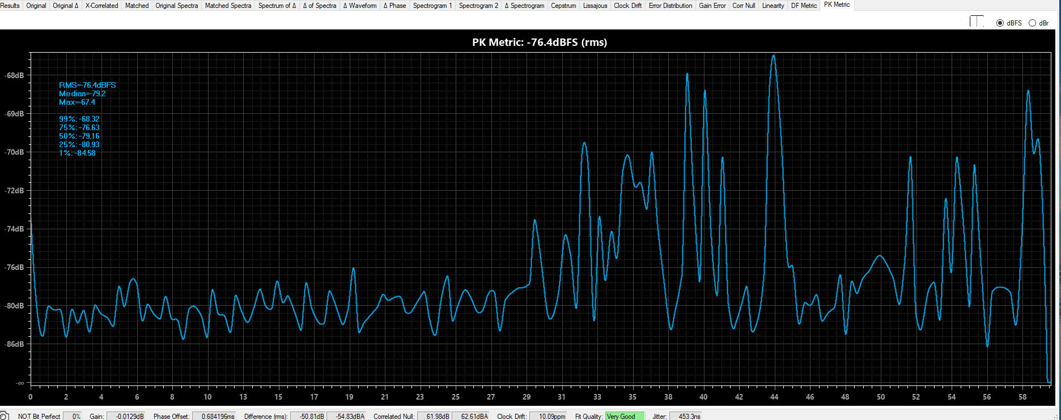This screenshot has height=420, width=1061.
Task: Select the dBFS radio button
Action: [1000, 23]
